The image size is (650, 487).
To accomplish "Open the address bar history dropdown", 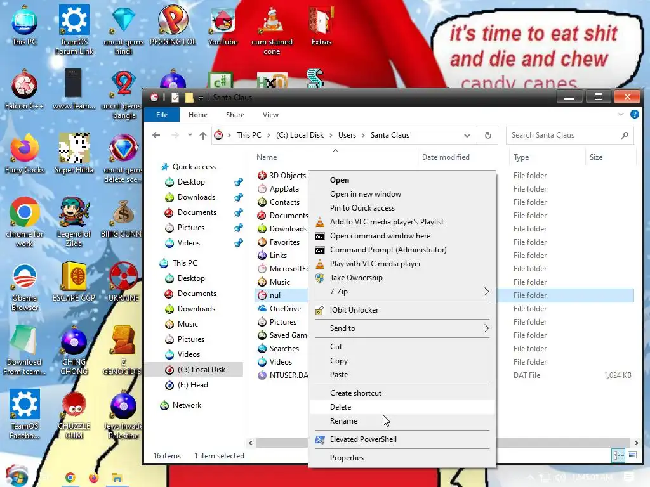I will pos(467,136).
